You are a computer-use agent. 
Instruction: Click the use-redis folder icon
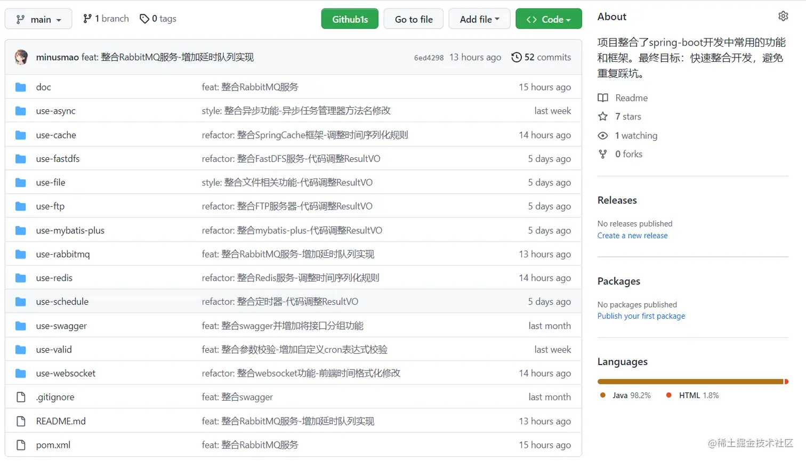pyautogui.click(x=21, y=278)
